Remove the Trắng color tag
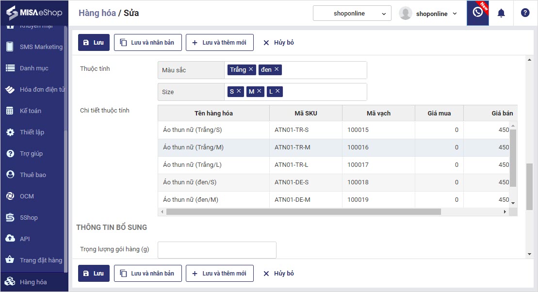538x292 pixels. point(251,69)
